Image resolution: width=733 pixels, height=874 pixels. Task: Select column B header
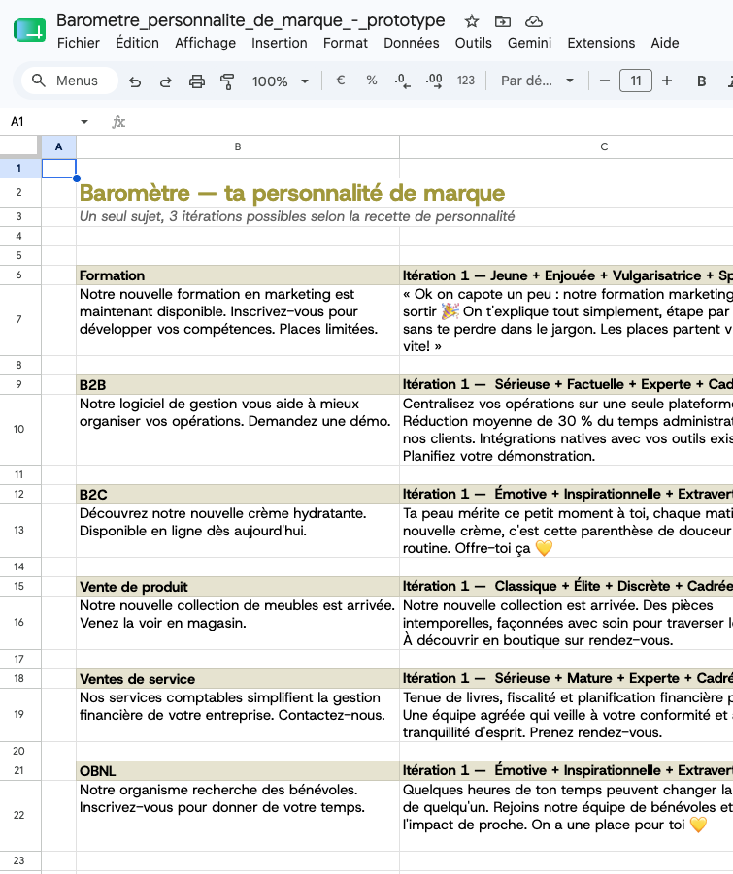[x=238, y=147]
